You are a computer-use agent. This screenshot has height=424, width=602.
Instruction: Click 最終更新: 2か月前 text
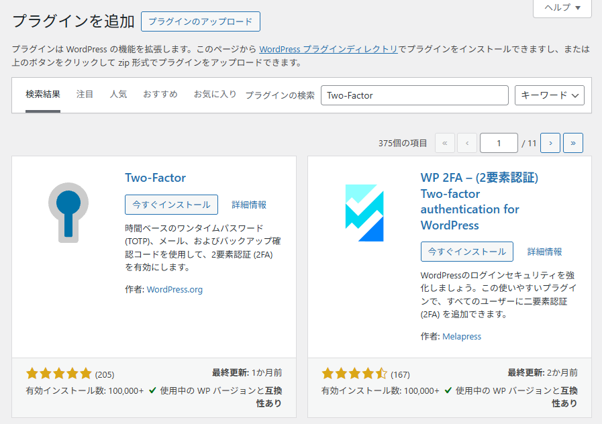(543, 372)
